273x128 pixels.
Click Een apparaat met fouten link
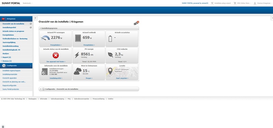[56, 61]
